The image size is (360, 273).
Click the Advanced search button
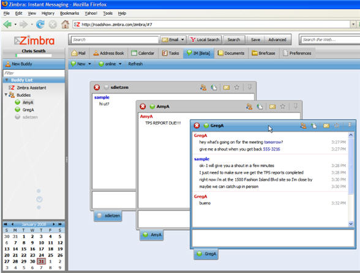coord(277,40)
